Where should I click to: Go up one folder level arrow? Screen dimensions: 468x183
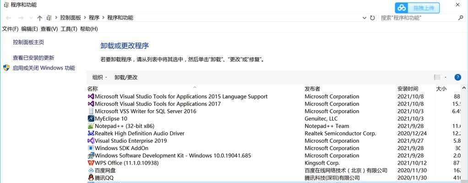point(39,18)
